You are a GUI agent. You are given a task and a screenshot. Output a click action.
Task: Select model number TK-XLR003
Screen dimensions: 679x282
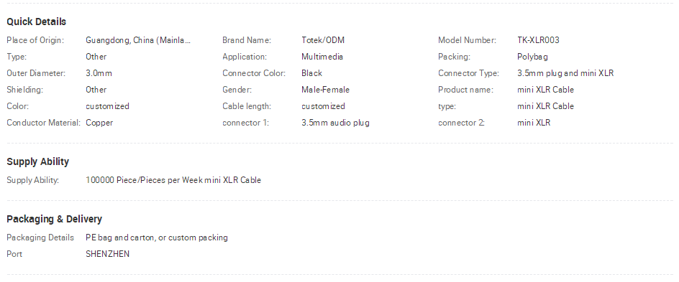point(538,40)
